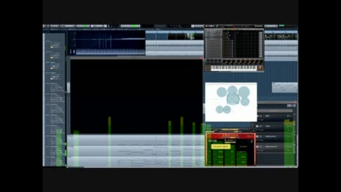The width and height of the screenshot is (341, 192).
Task: Close the black video window with the red button
Action: pos(201,58)
